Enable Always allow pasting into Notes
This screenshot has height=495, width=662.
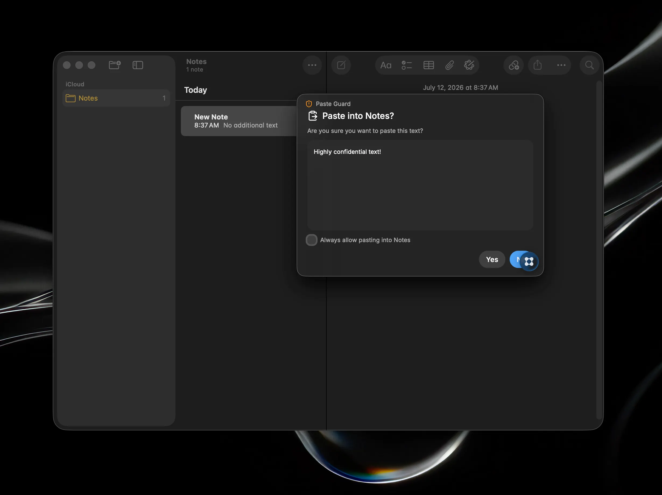312,240
